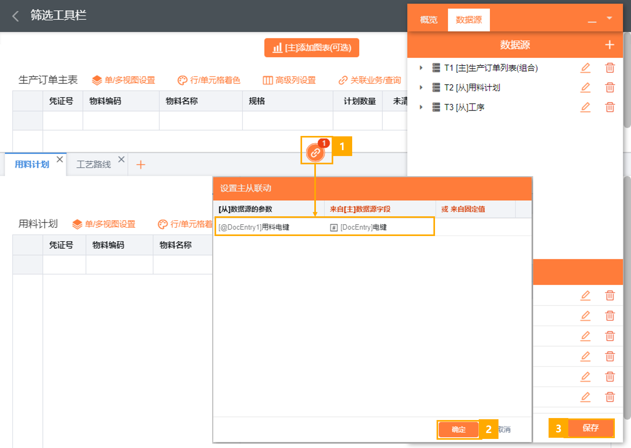Click 物料名称 header in 用料计划 table
Image resolution: width=631 pixels, height=448 pixels.
(x=183, y=245)
